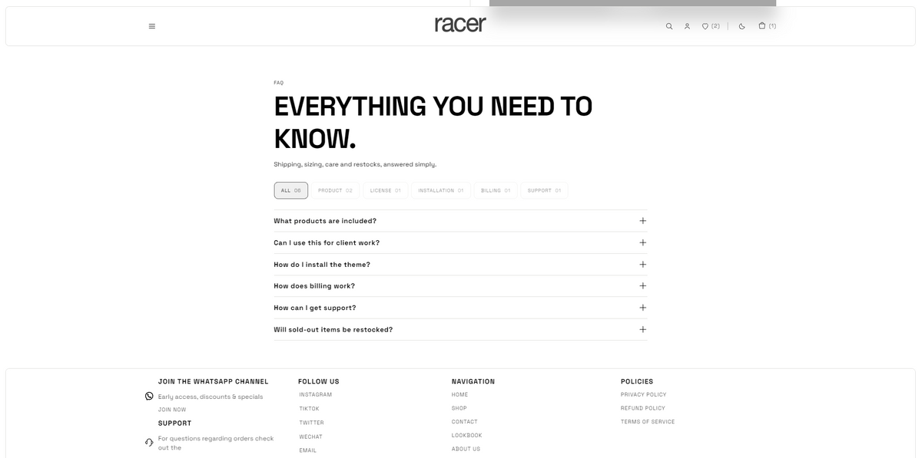Go to CONTACT in footer navigation
The height and width of the screenshot is (458, 922).
click(x=464, y=422)
